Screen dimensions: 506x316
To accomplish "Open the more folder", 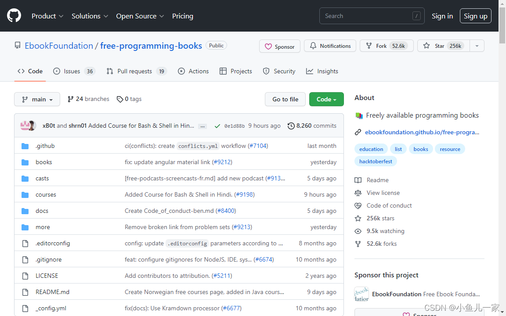I will pos(43,227).
